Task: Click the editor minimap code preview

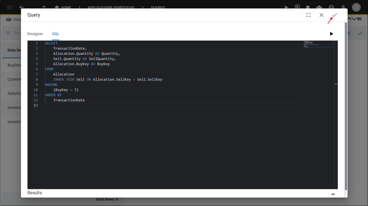Action: pos(318,44)
